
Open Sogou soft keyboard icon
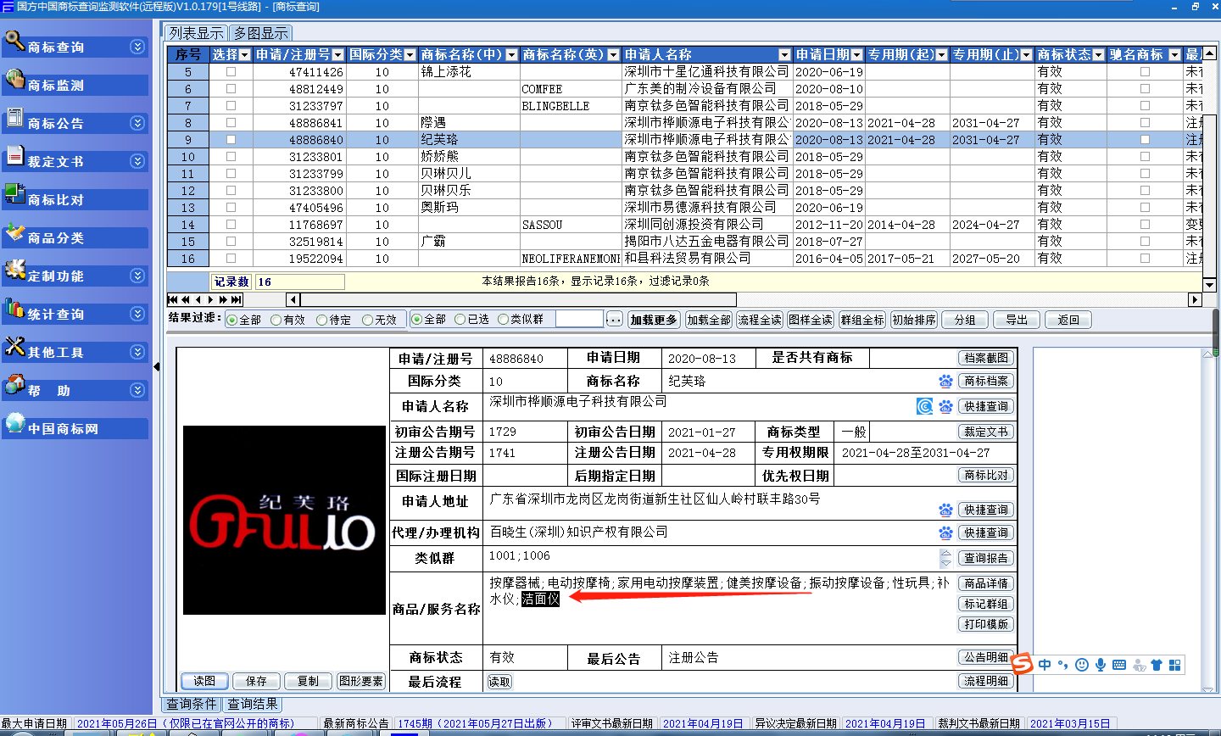tap(1119, 665)
